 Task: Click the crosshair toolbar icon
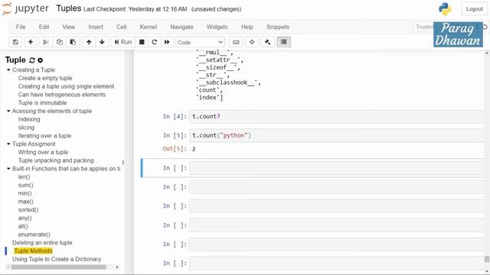[x=252, y=42]
